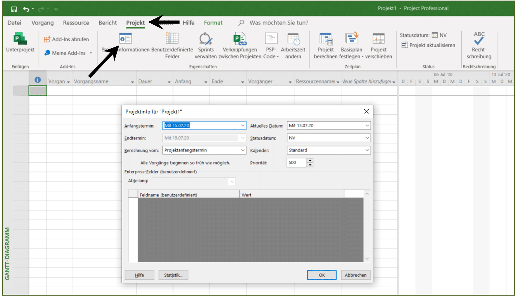Confirm the dialog with OK

pyautogui.click(x=322, y=275)
